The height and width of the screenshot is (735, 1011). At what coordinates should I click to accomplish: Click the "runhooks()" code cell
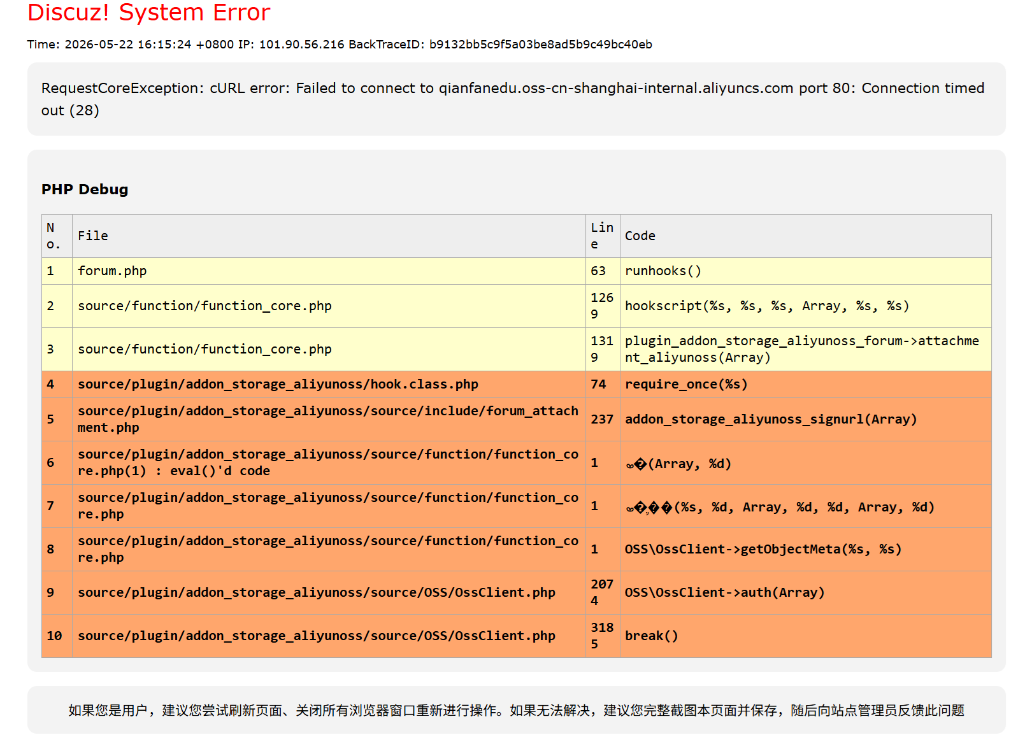pyautogui.click(x=806, y=271)
